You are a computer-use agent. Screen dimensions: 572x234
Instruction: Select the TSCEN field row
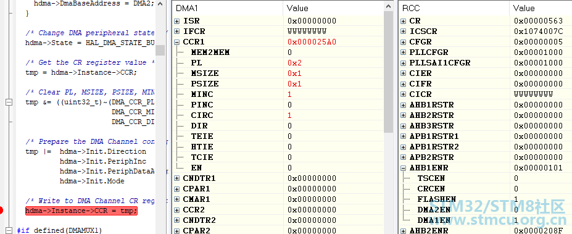tap(485, 178)
